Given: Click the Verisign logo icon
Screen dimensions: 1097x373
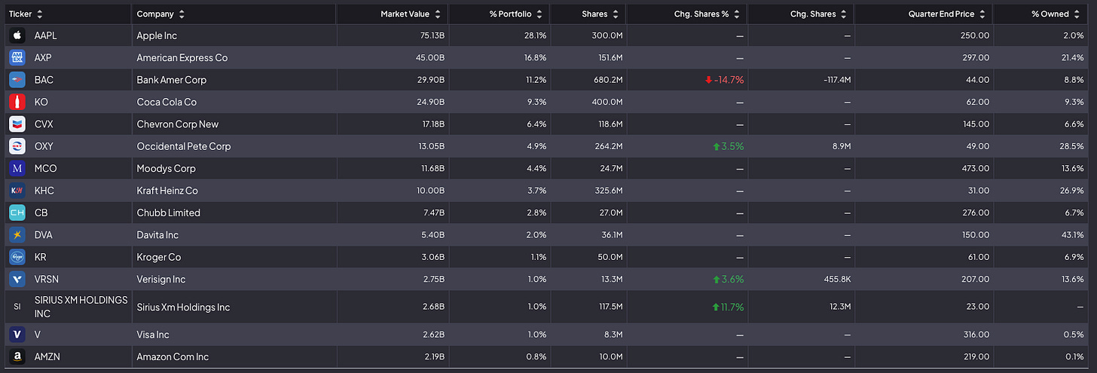Looking at the screenshot, I should pyautogui.click(x=17, y=279).
